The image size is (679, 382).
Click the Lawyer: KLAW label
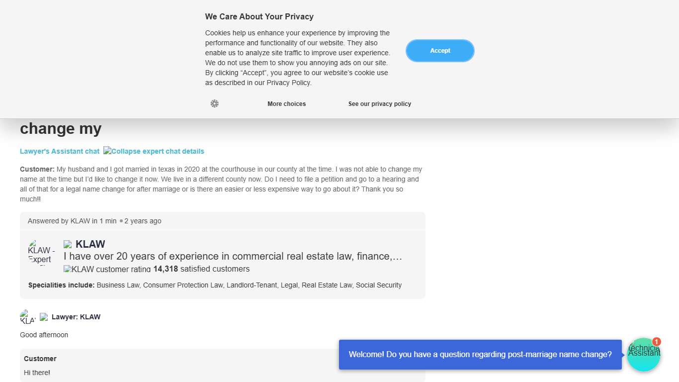tap(76, 317)
